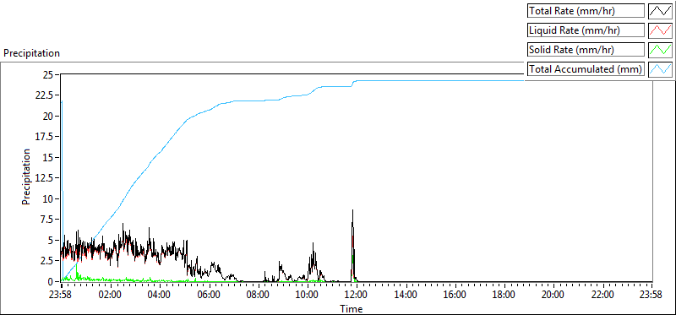Viewport: 676px width, 315px height.
Task: Select the Total Accumulated (mm) legend label
Action: tap(586, 68)
